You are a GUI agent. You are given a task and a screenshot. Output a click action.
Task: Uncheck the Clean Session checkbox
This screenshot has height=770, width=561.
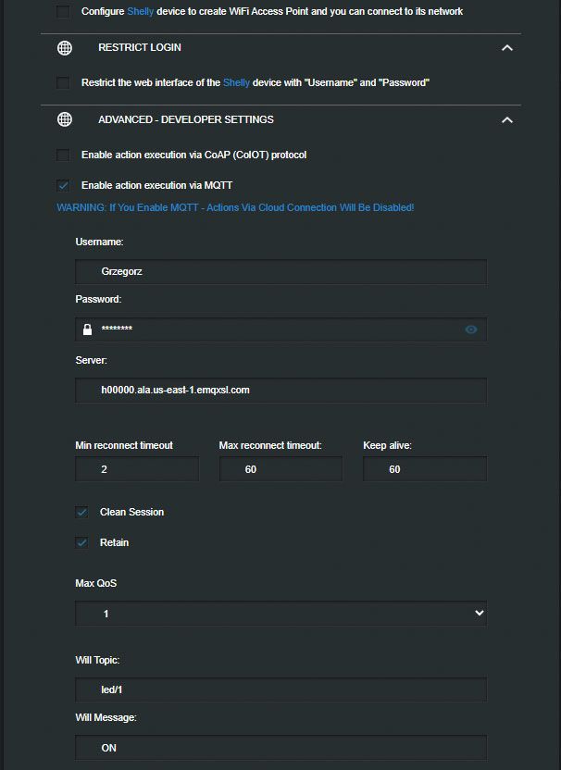[81, 512]
